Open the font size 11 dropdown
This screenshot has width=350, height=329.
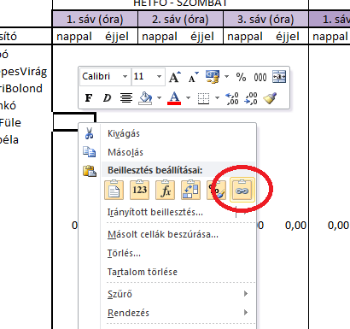[159, 76]
